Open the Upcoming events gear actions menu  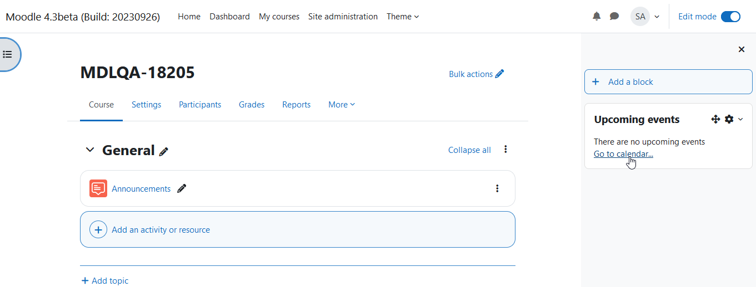733,119
